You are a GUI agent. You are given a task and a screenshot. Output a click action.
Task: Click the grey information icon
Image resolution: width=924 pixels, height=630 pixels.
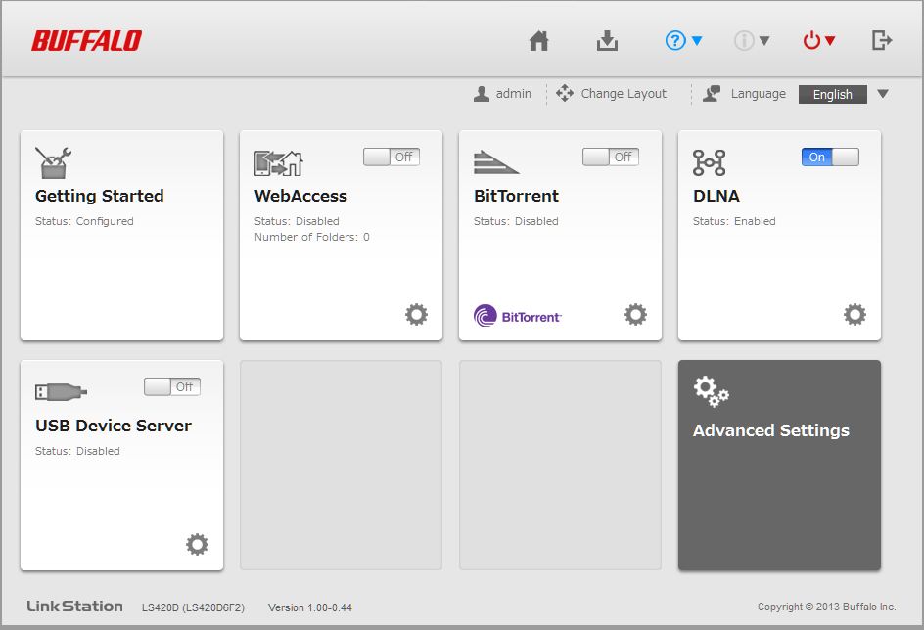pyautogui.click(x=744, y=41)
